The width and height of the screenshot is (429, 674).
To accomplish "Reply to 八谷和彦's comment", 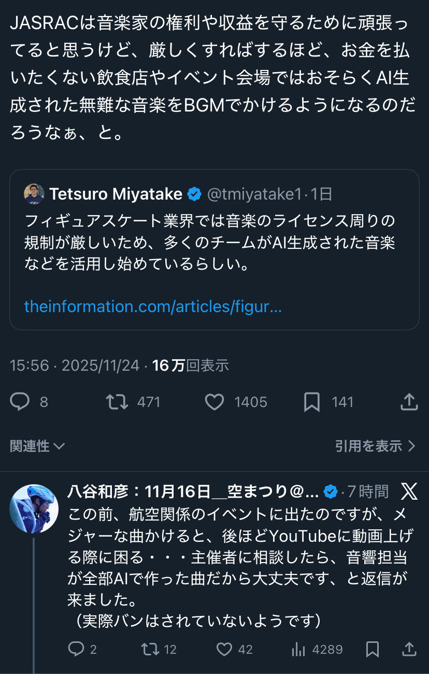I will (77, 649).
